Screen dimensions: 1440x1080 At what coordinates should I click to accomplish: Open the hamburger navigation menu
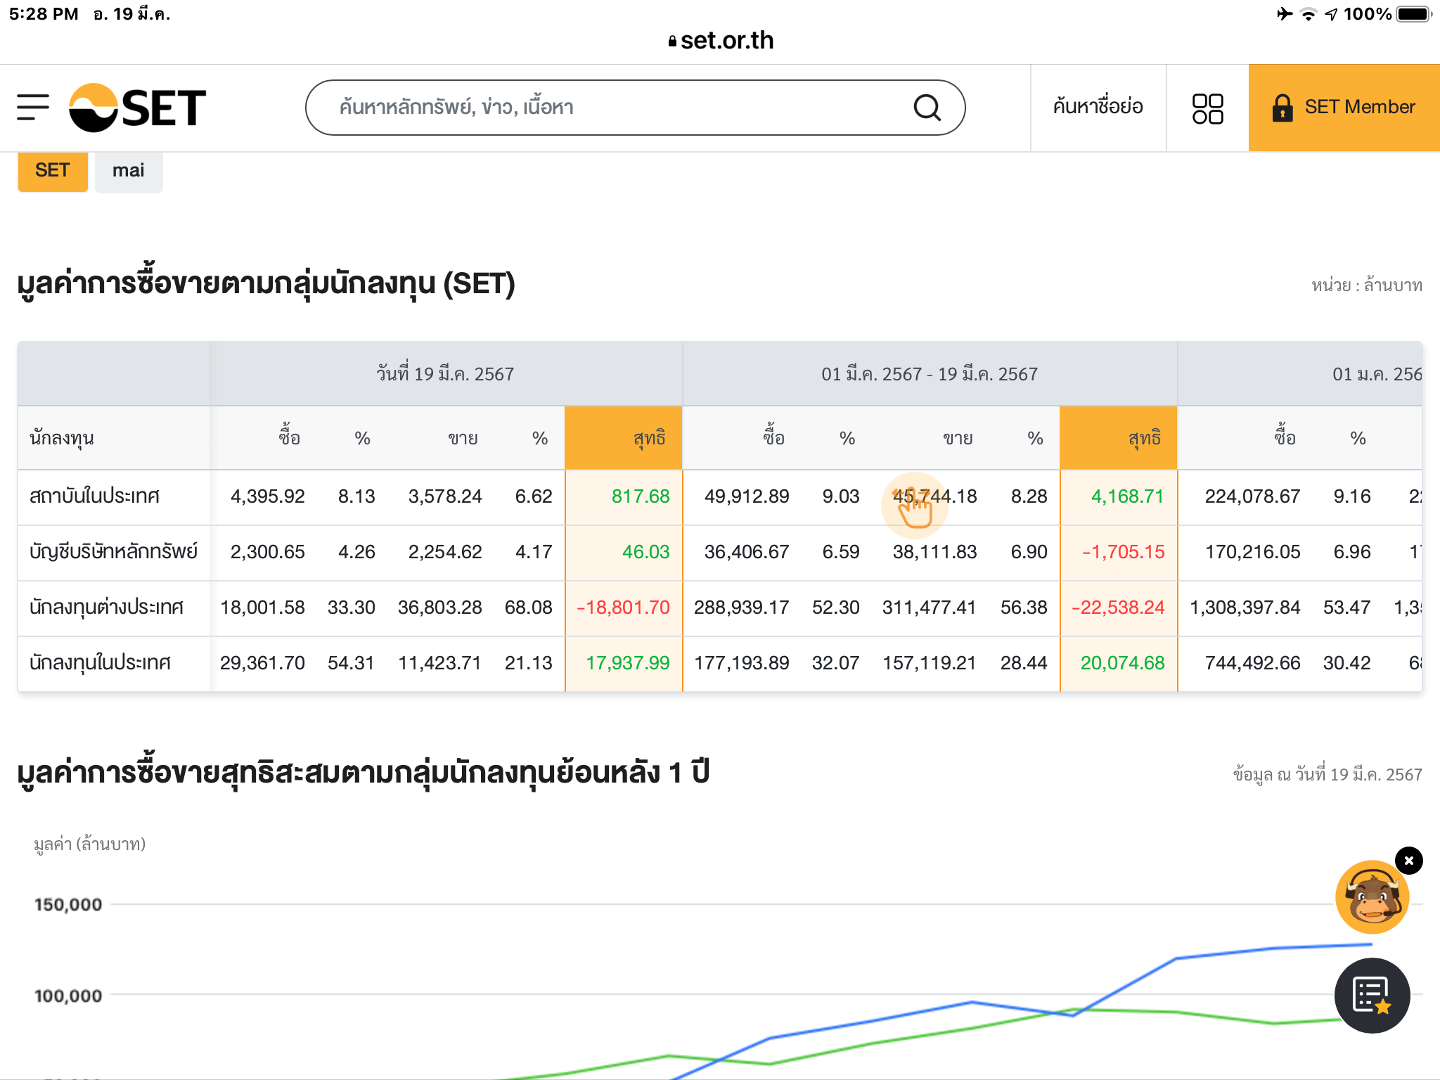click(33, 108)
